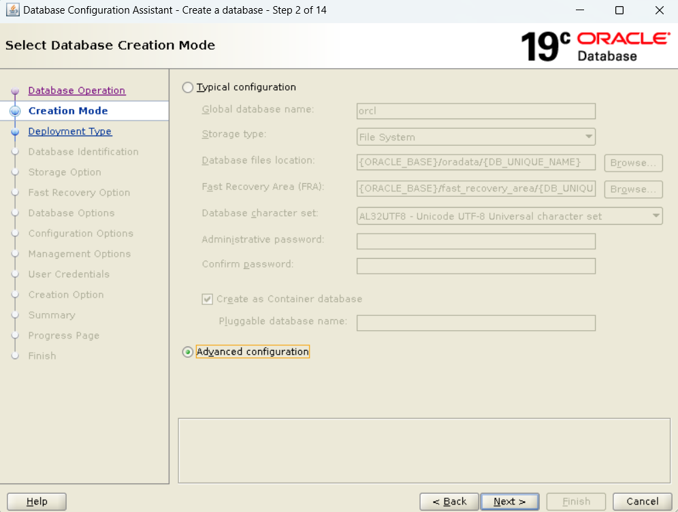Screen dimensions: 678x512
Task: Select the Typical configuration radio button
Action: coord(188,87)
